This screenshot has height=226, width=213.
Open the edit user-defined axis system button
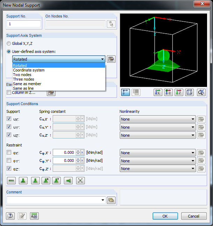click(x=111, y=59)
